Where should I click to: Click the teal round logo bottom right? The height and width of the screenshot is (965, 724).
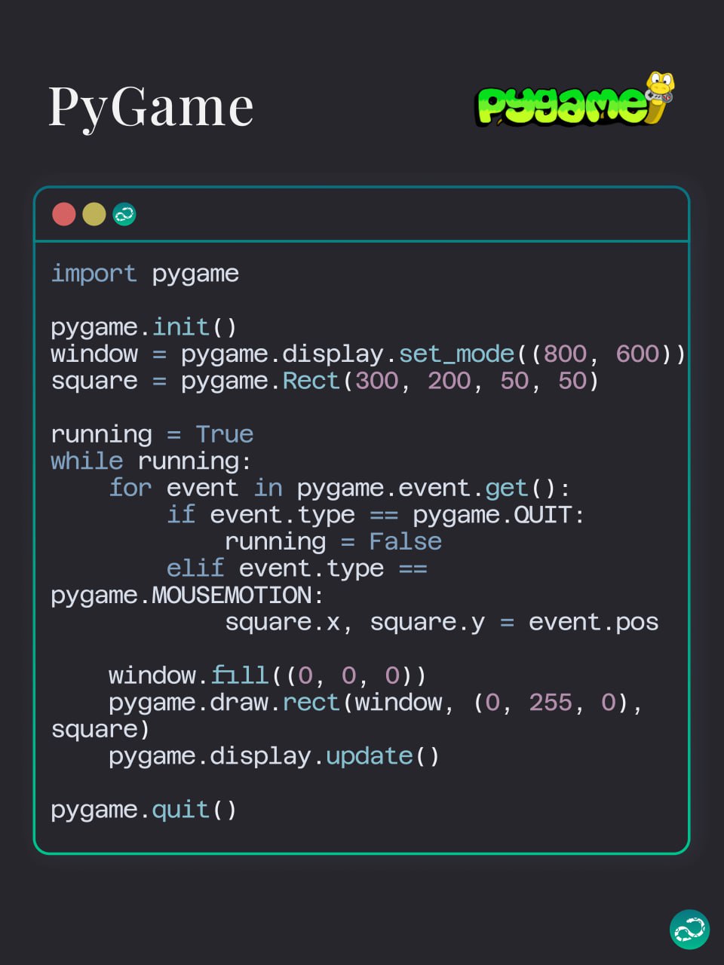[689, 930]
